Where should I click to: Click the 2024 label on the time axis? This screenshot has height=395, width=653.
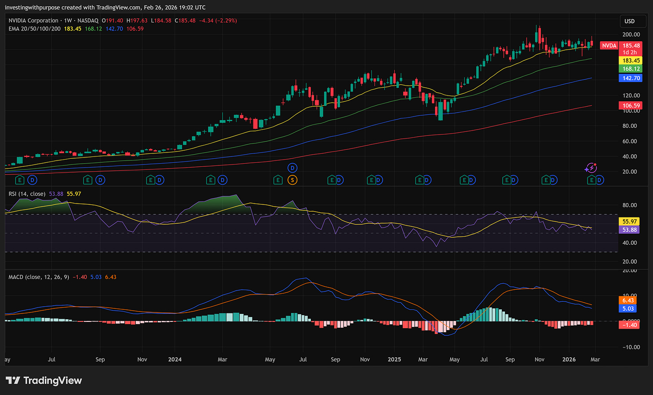(174, 360)
